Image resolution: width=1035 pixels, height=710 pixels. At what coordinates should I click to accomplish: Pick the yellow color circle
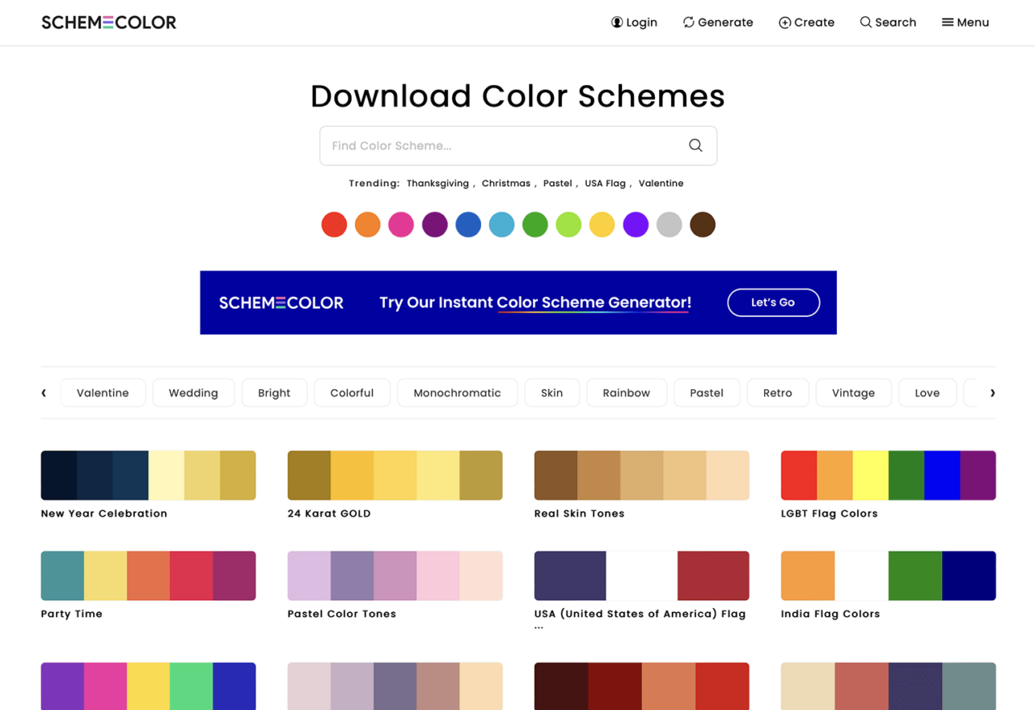click(x=602, y=225)
